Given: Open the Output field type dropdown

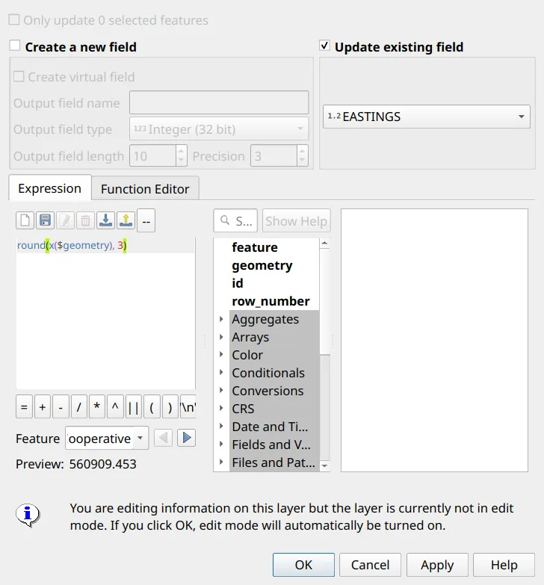Looking at the screenshot, I should point(219,129).
